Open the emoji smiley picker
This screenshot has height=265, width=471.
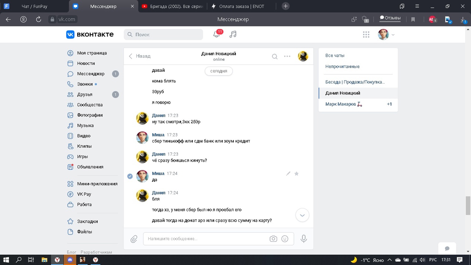(284, 239)
